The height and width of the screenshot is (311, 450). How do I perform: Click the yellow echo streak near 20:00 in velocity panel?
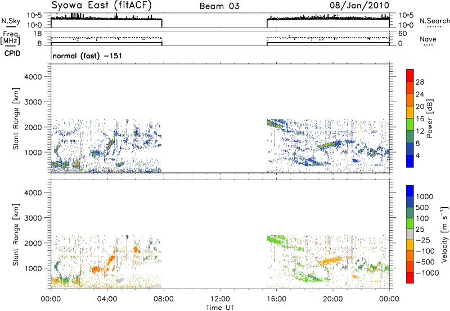click(x=330, y=261)
